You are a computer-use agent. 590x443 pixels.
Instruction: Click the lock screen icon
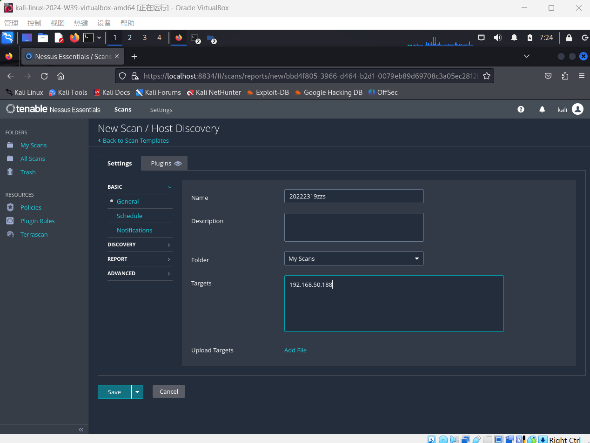[x=569, y=38]
